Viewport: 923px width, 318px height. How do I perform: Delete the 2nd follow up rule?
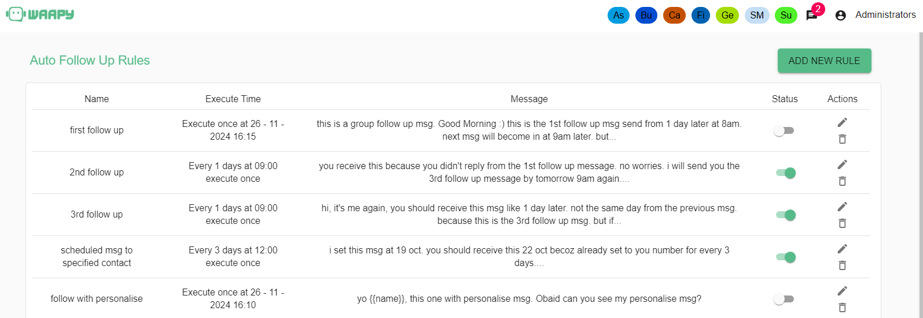coord(842,181)
